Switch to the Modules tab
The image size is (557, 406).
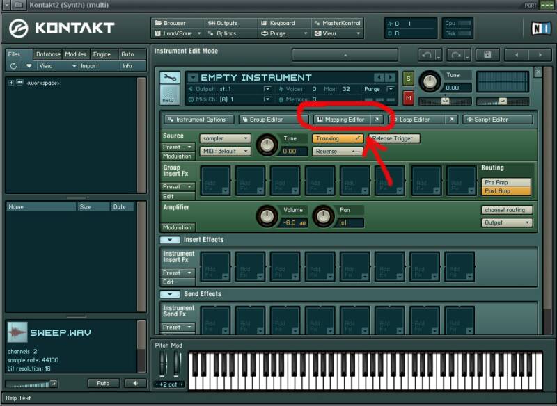pos(76,54)
